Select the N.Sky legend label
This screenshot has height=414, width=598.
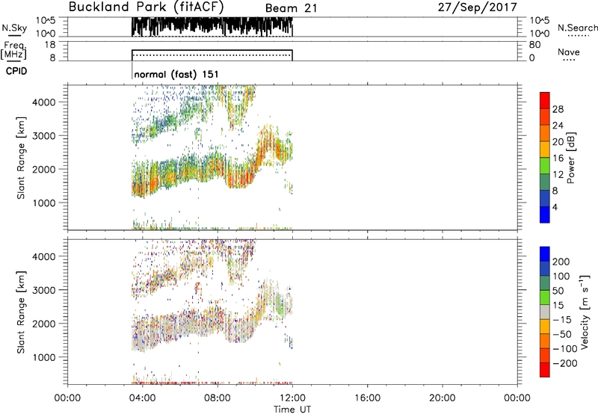pyautogui.click(x=14, y=28)
